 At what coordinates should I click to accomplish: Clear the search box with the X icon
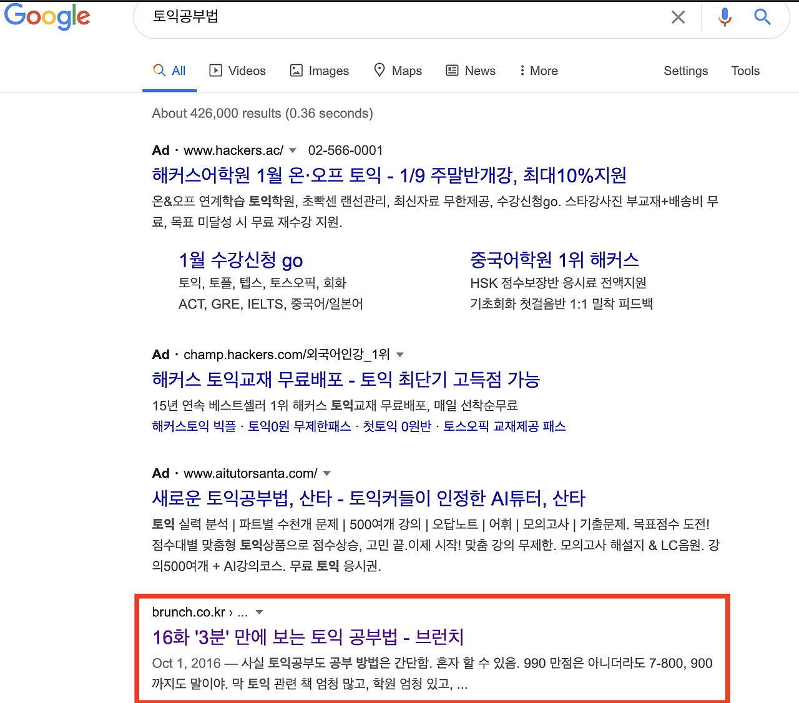(x=678, y=17)
